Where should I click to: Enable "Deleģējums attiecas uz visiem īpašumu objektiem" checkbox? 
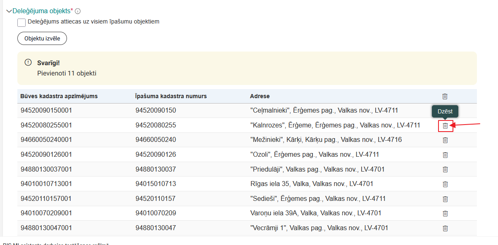pos(21,22)
